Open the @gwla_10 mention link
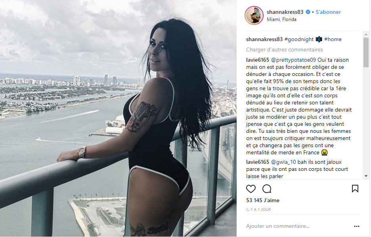 tap(283, 162)
